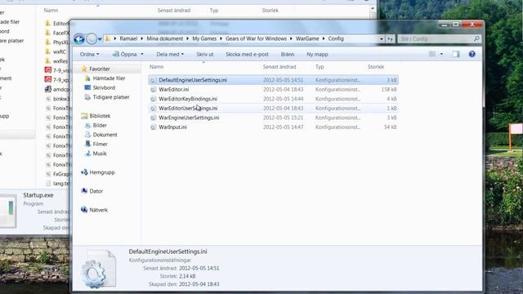Create a new folder with Ny mapp
The image size is (523, 294).
click(317, 54)
